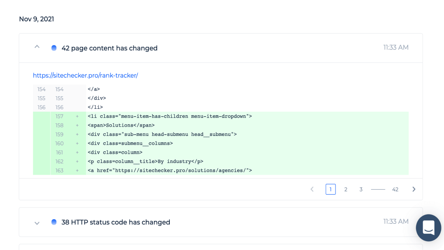
Task: Click old line number 154
Action: tap(41, 89)
